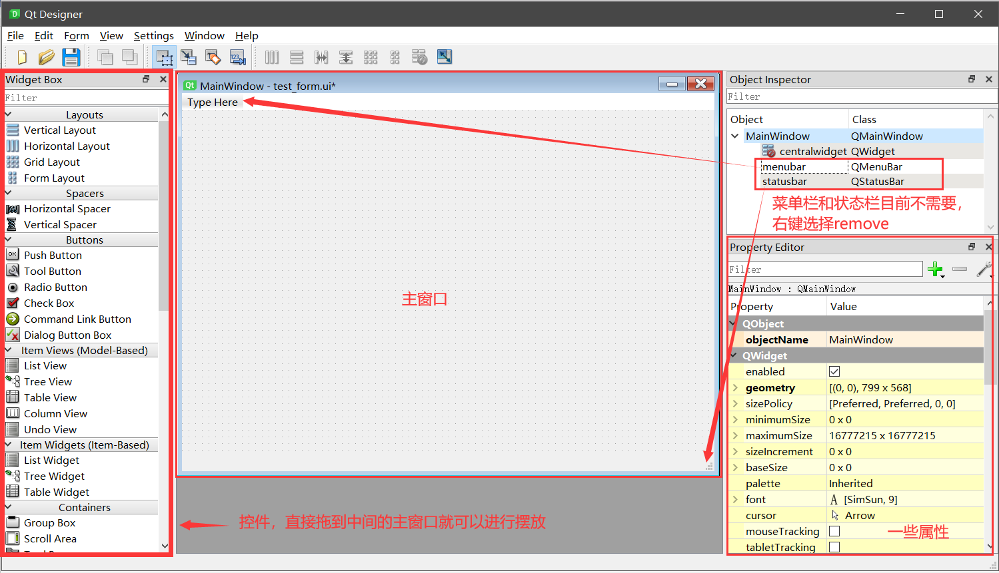Click the Break Layout toolbar icon
Viewport: 999px width, 573px height.
coord(419,57)
